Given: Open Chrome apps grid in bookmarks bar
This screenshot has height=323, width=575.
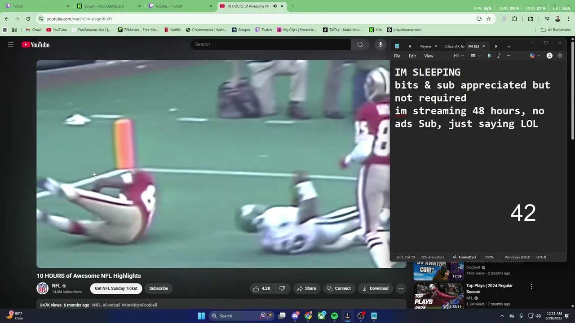Looking at the screenshot, I should [14, 30].
